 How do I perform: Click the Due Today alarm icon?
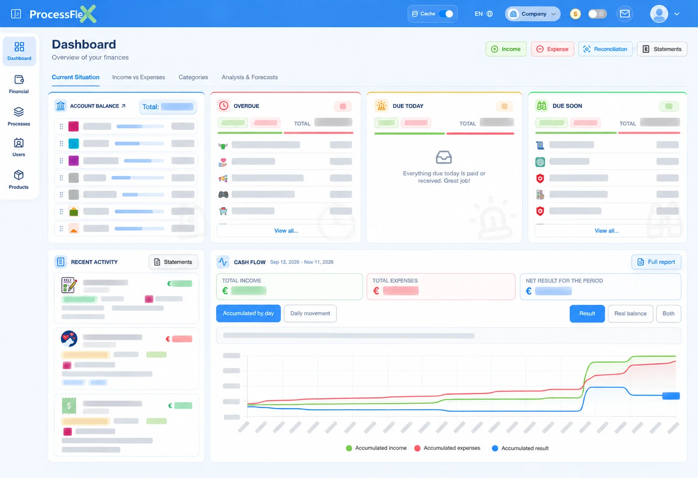[381, 105]
